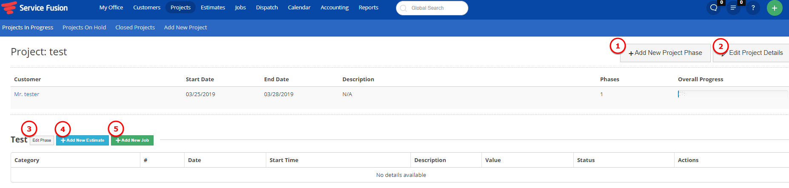Image resolution: width=789 pixels, height=188 pixels.
Task: Switch to Projects On Hold tab
Action: tap(84, 28)
